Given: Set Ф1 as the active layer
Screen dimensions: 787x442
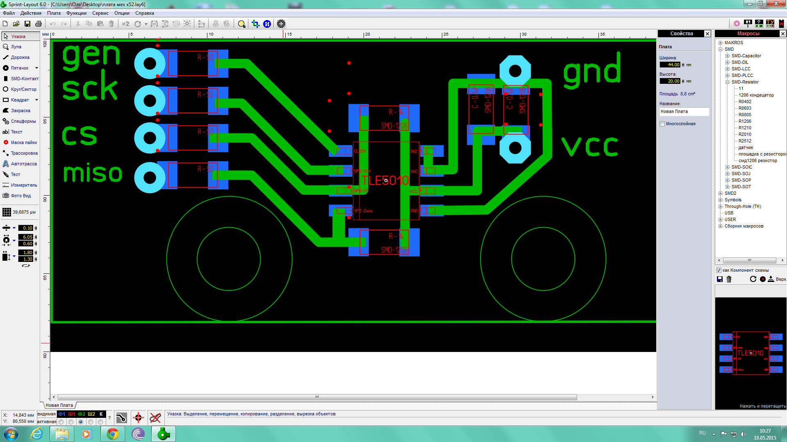Looking at the screenshot, I should (x=61, y=422).
